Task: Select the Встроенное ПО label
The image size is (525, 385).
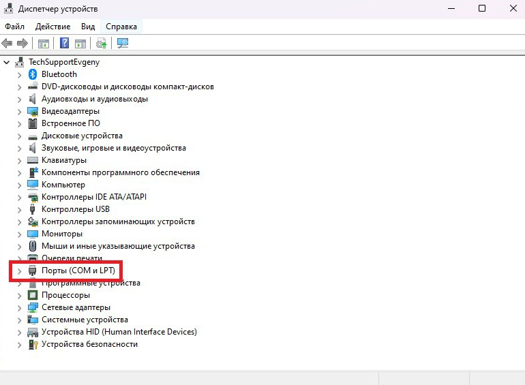Action: tap(71, 123)
